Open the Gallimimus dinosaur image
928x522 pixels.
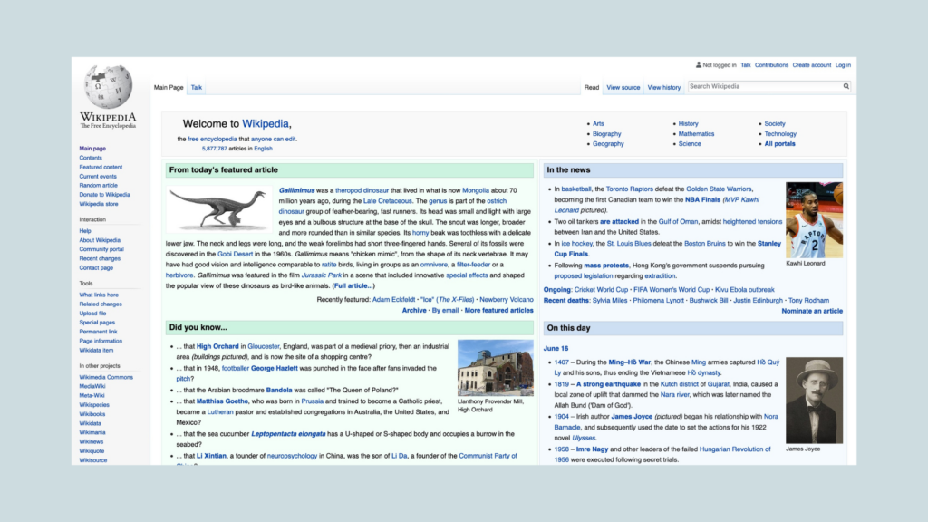point(219,209)
